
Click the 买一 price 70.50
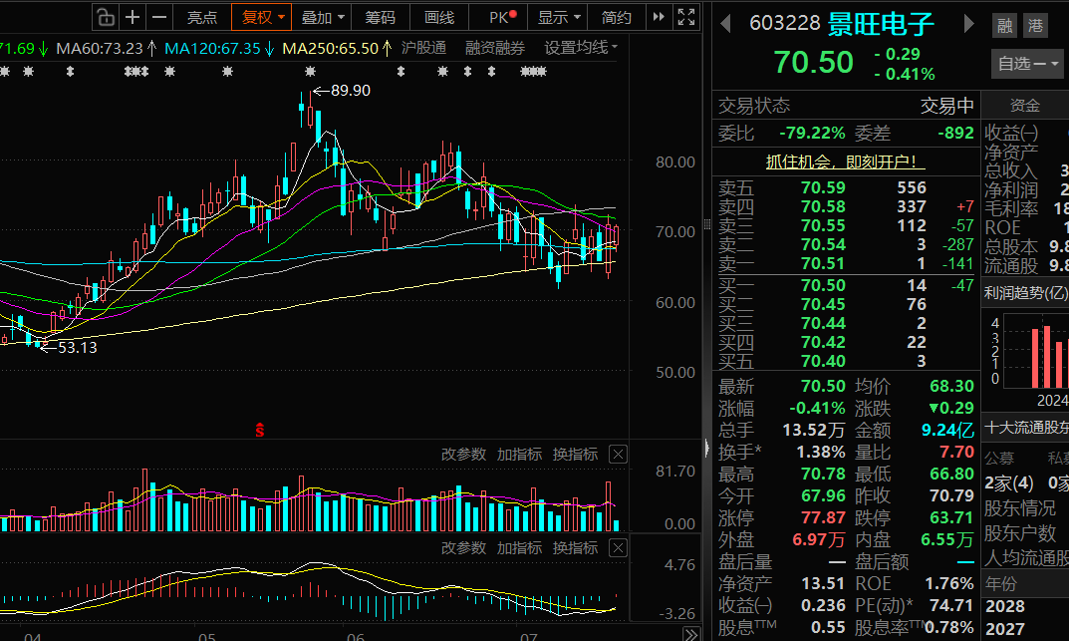(x=823, y=285)
